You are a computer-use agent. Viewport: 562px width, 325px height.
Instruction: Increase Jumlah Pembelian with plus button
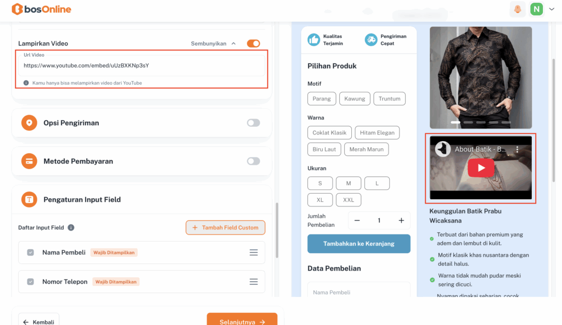pyautogui.click(x=401, y=221)
